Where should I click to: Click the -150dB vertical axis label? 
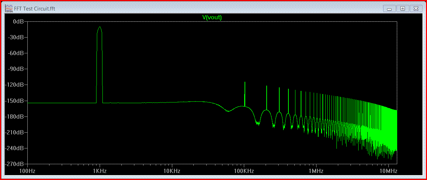point(15,101)
